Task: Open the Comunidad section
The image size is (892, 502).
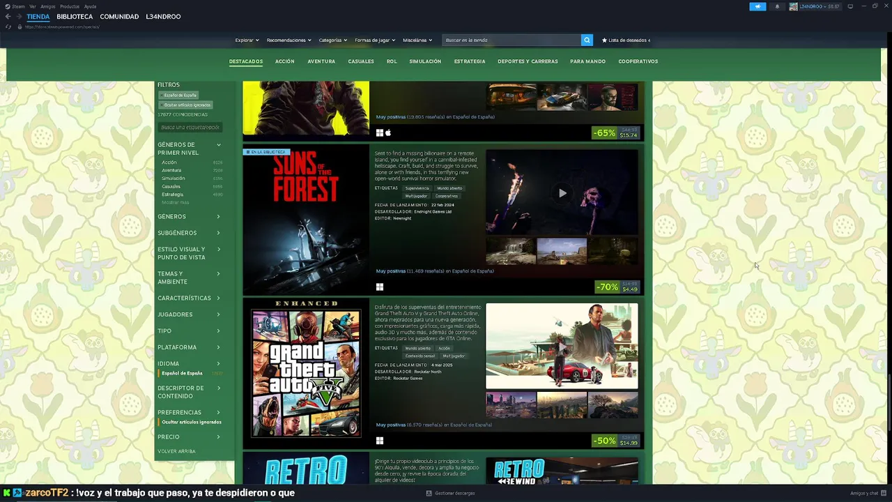Action: (119, 17)
